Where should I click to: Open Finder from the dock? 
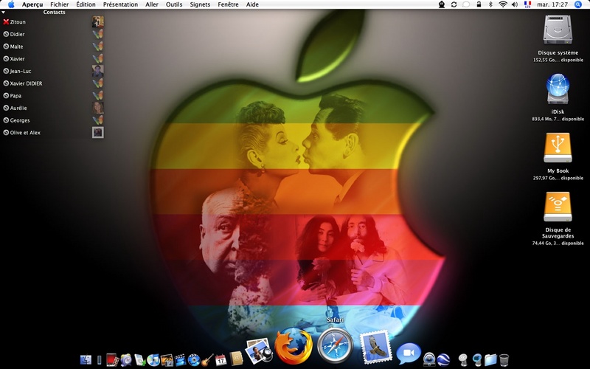pos(86,360)
